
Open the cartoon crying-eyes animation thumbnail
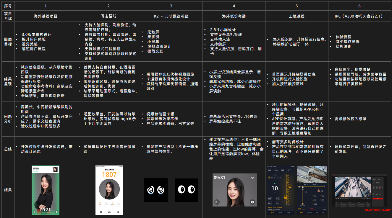point(156,190)
